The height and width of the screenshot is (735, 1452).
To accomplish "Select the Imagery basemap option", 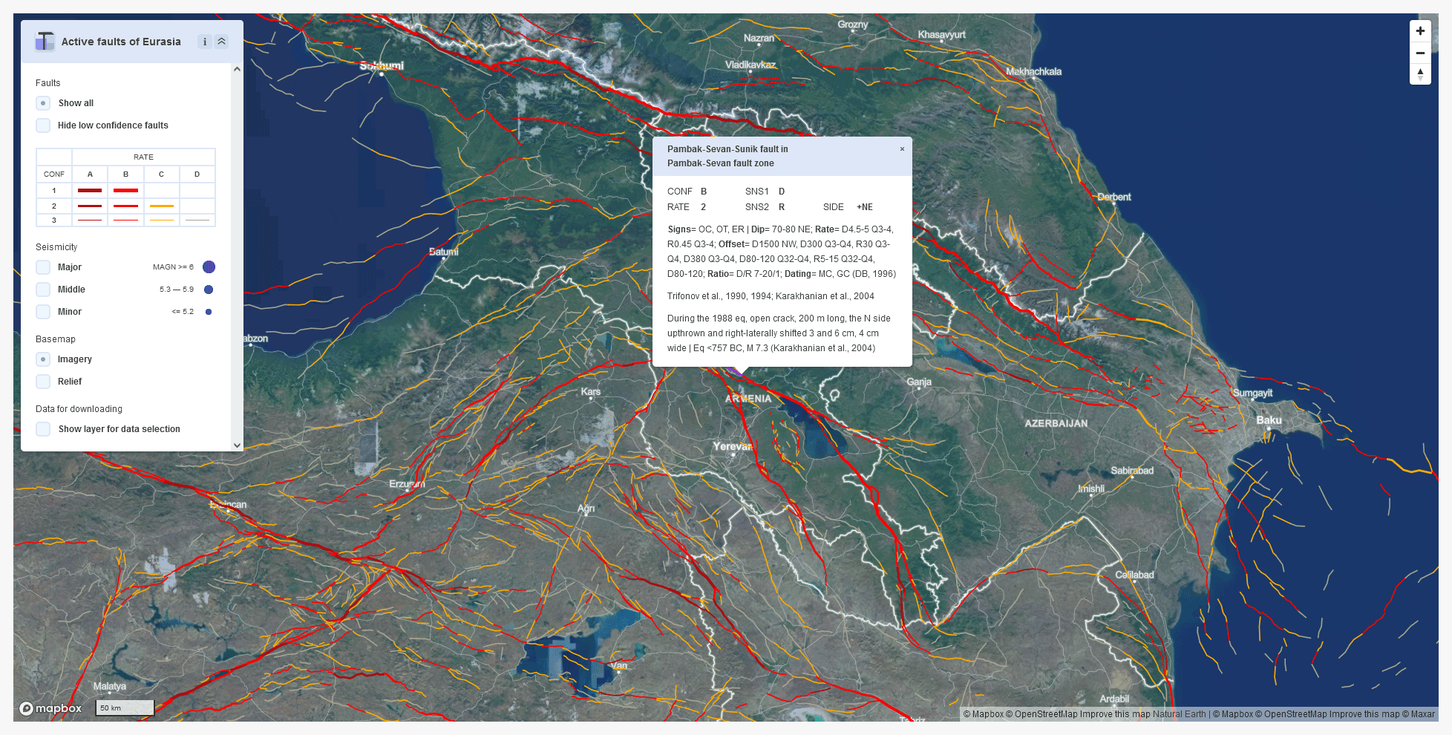I will click(x=43, y=359).
